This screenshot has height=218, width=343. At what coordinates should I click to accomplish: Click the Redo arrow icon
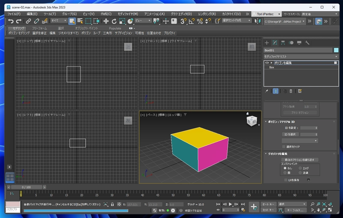19,21
